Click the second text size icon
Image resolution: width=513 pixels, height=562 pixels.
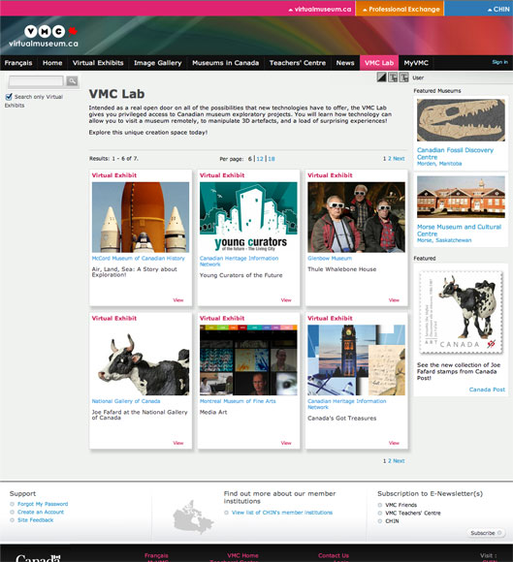pyautogui.click(x=404, y=78)
